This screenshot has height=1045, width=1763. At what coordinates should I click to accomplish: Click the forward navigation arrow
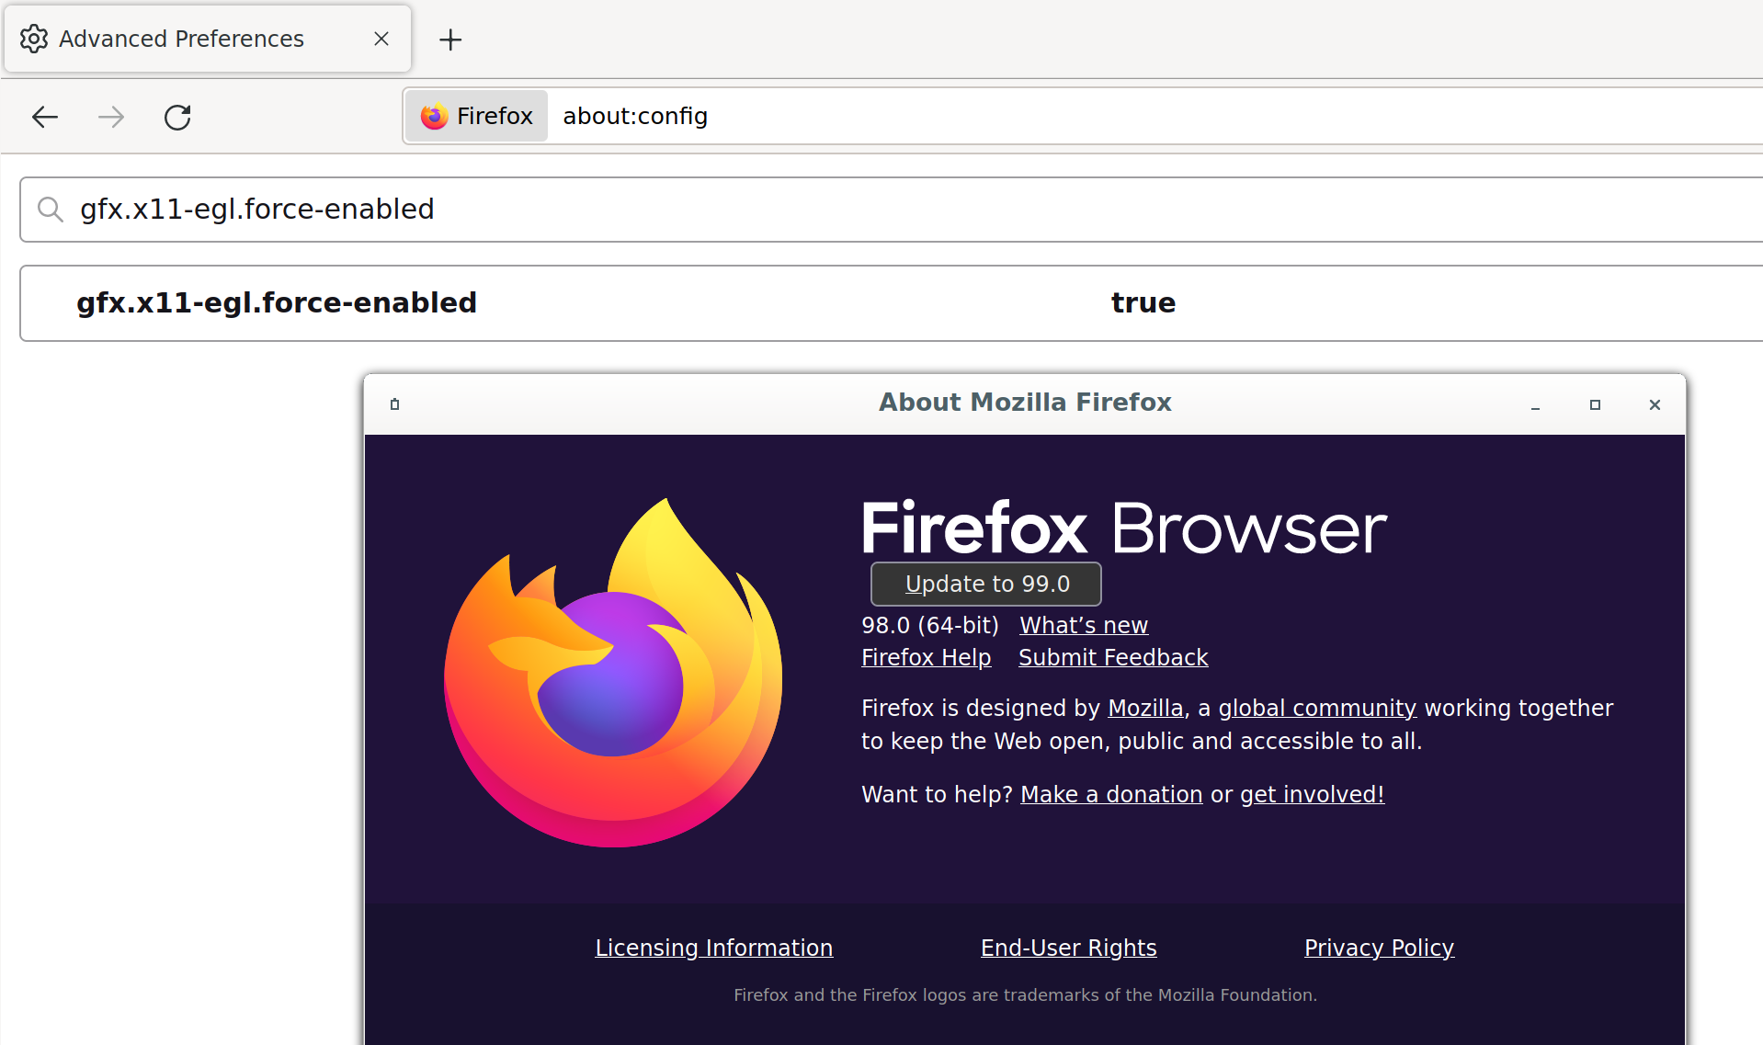(111, 117)
